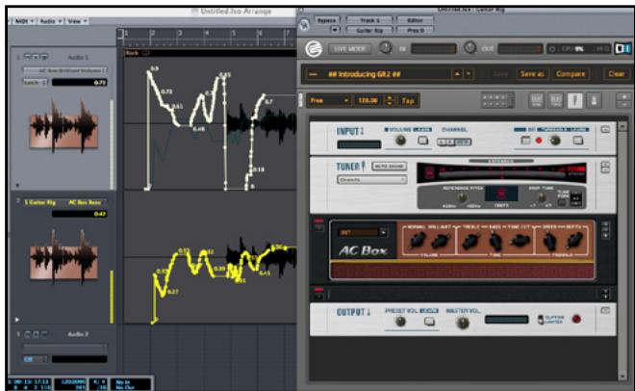This screenshot has height=391, width=635.
Task: Enable the Tuner Mute Sound button
Action: (389, 166)
